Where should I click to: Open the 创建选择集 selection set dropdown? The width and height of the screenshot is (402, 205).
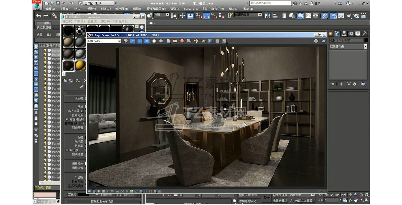[x=260, y=15]
